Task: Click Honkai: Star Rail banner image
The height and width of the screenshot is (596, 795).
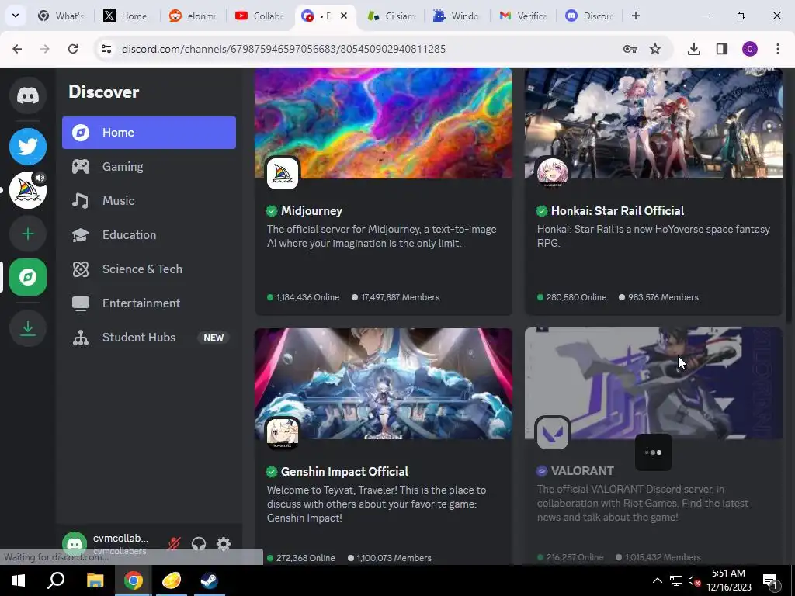Action: [654, 123]
